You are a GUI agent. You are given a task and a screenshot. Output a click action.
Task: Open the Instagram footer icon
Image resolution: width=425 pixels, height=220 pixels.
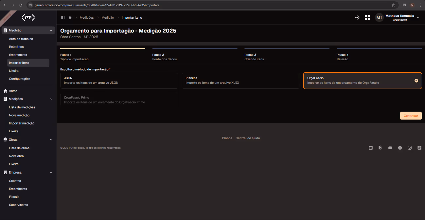[x=410, y=148]
